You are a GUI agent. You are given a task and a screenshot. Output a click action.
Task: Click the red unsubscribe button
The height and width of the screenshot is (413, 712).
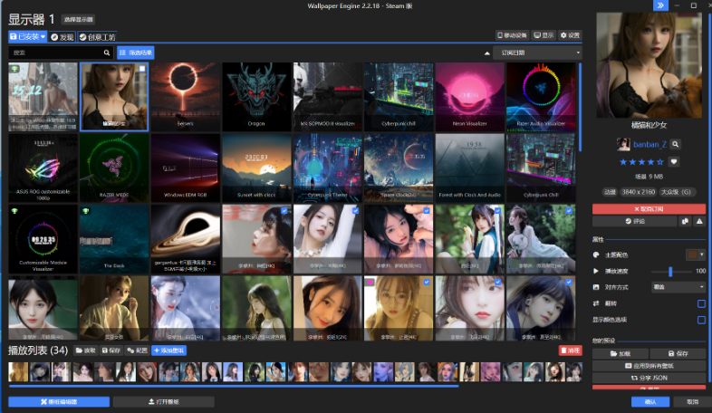648,208
